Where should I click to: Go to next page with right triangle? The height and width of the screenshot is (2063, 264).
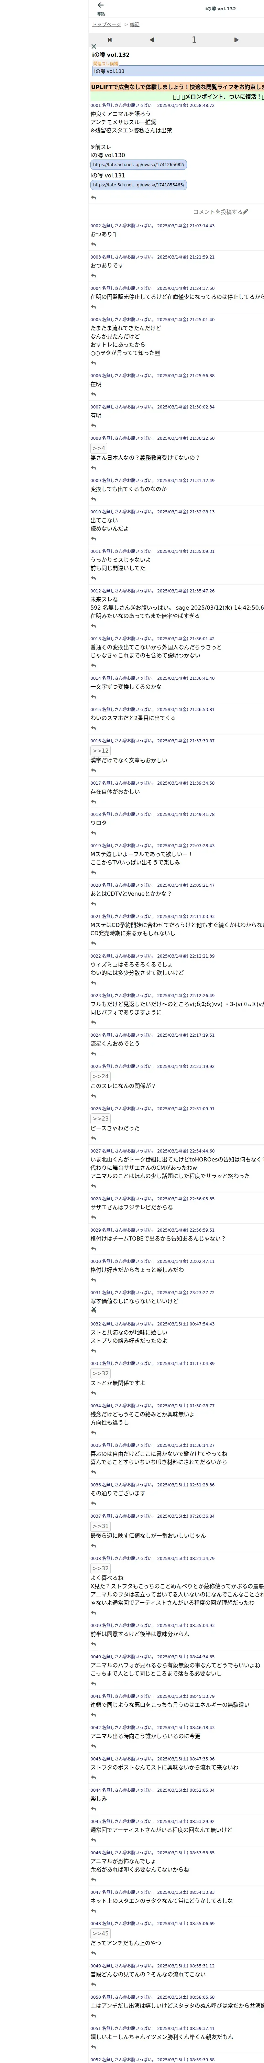pyautogui.click(x=236, y=39)
